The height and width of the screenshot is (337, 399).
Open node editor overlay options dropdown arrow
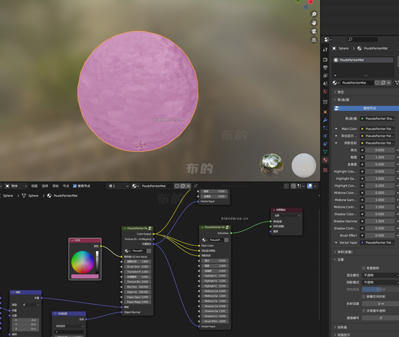315,186
